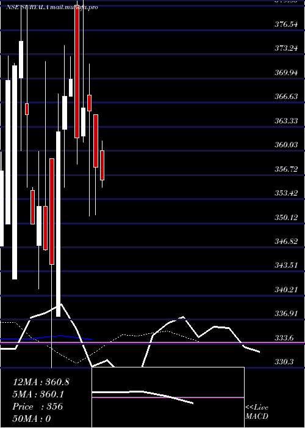
Task: Click the last red candlestick on the right
Action: point(102,166)
